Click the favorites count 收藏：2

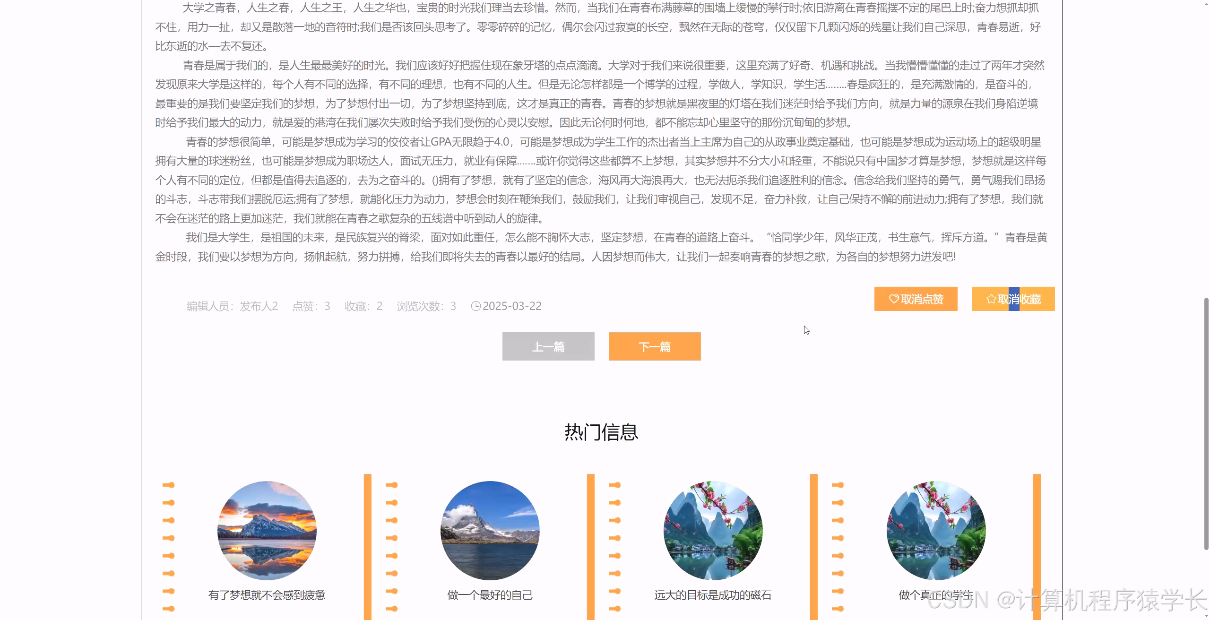pos(363,306)
